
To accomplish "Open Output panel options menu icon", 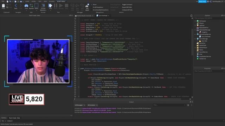I will point(192,105).
